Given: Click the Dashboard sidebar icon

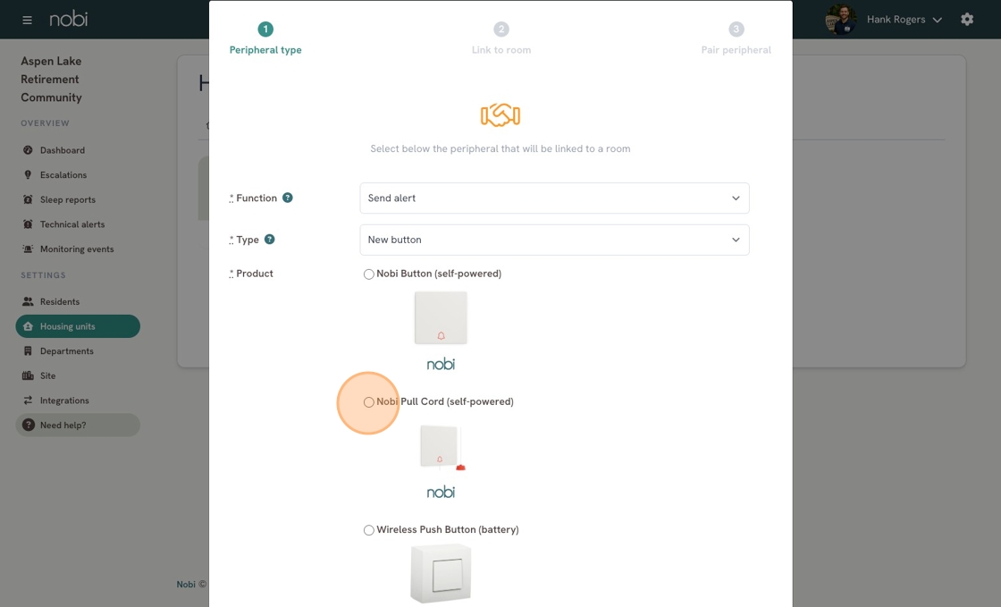Looking at the screenshot, I should tap(28, 150).
